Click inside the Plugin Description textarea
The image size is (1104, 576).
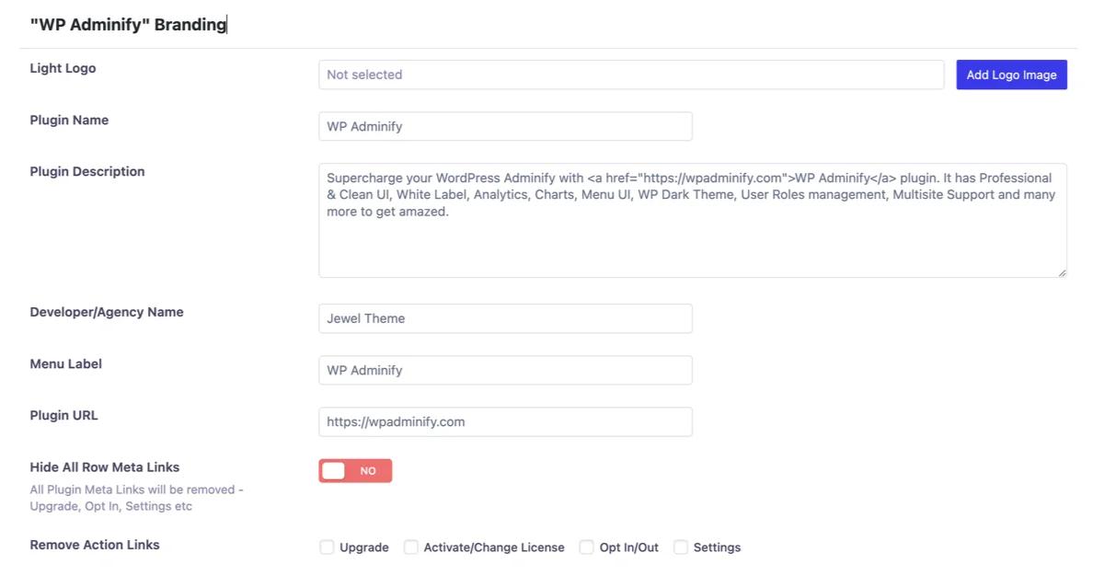coord(693,221)
